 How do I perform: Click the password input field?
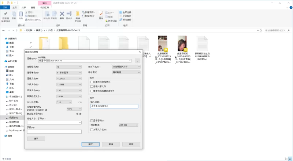114,106
